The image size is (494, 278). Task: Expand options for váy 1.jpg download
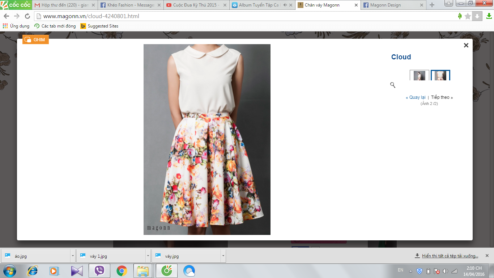coord(148,256)
